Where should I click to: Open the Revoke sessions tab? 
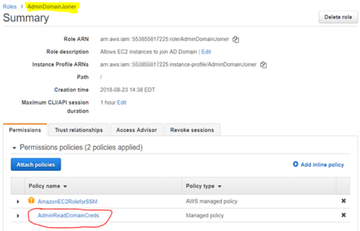(192, 130)
